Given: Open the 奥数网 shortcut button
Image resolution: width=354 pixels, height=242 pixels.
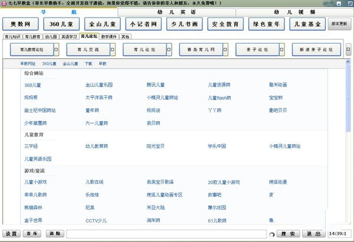Looking at the screenshot, I should pos(21,24).
